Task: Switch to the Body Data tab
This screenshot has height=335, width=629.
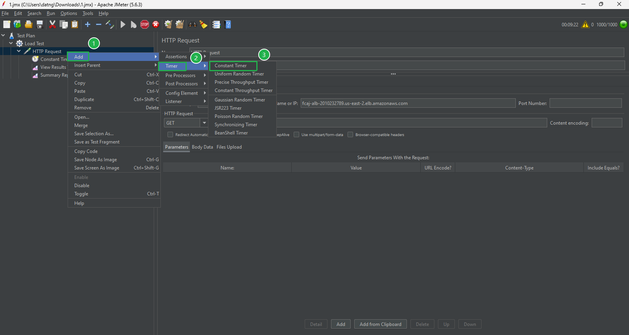Action: [x=202, y=147]
